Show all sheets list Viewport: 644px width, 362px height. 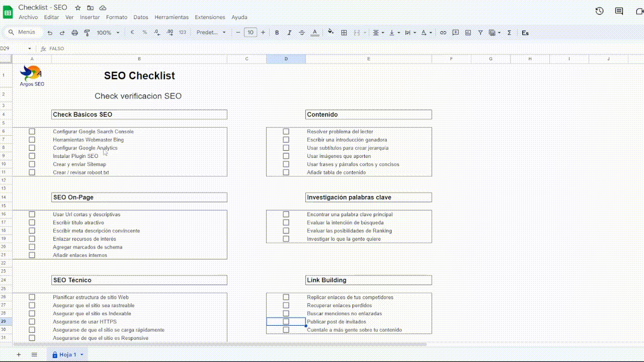pos(34,354)
